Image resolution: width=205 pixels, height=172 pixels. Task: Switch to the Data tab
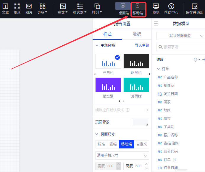pos(137,34)
